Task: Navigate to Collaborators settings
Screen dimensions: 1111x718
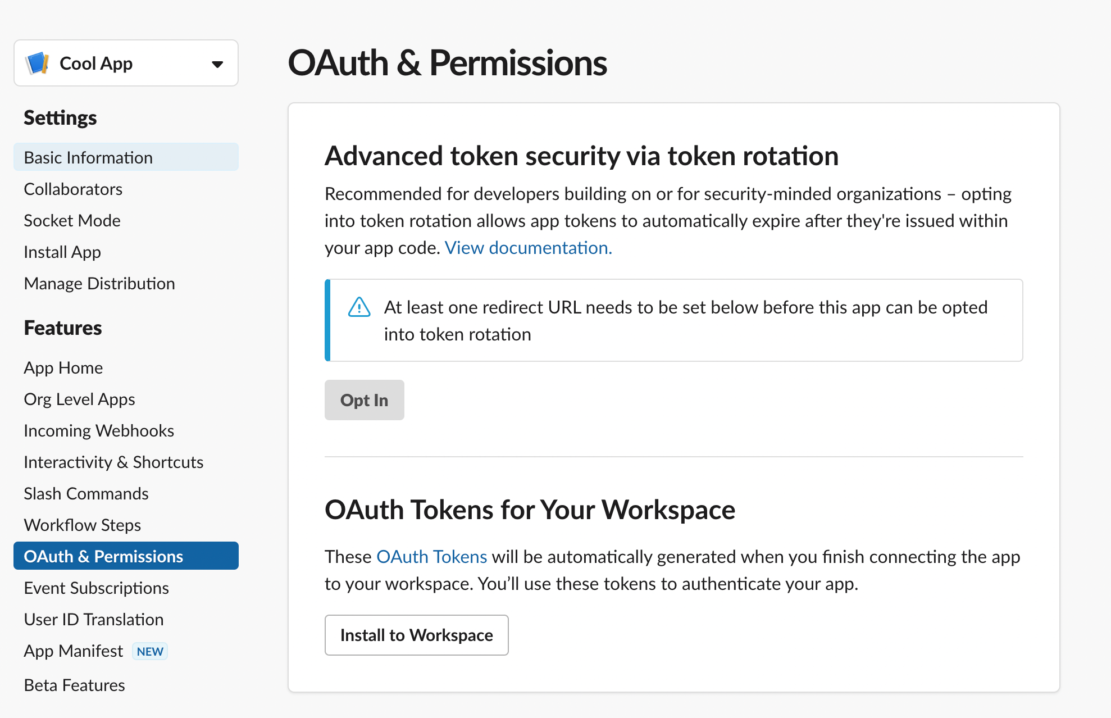Action: coord(75,189)
